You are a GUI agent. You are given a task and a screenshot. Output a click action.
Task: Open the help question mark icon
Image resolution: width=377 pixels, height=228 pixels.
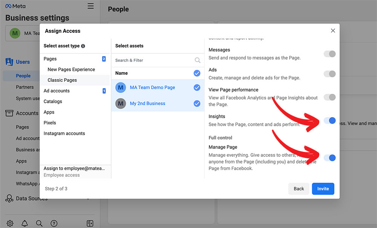(x=54, y=223)
